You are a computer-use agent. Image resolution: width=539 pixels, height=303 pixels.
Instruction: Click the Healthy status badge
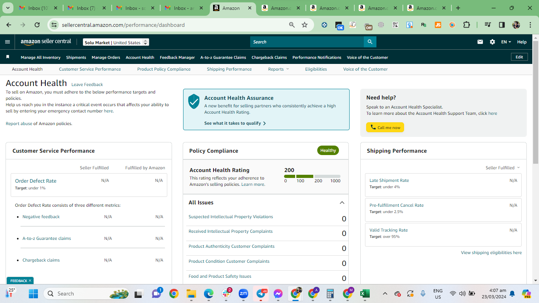coord(328,150)
